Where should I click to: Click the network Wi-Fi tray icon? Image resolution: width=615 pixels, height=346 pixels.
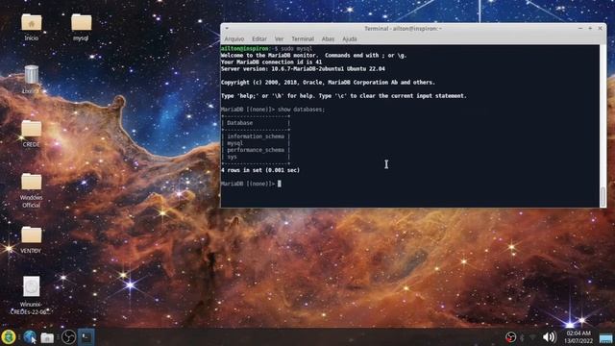pos(532,337)
